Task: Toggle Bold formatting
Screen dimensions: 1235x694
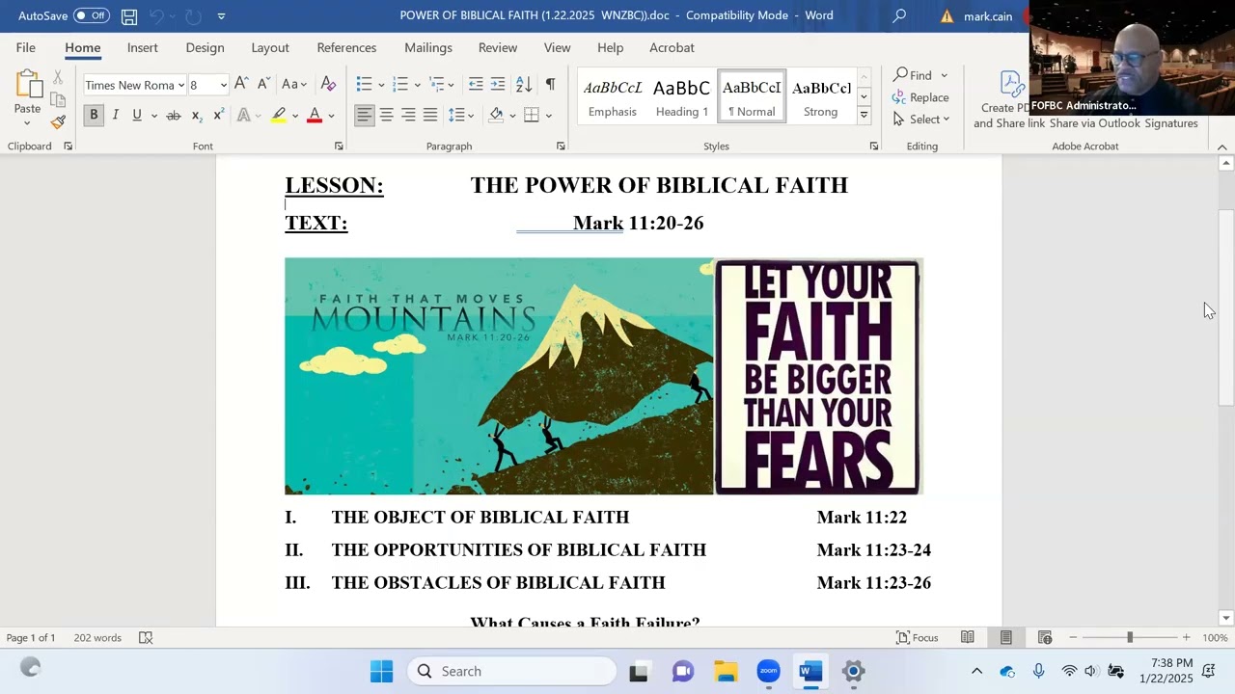Action: point(94,116)
